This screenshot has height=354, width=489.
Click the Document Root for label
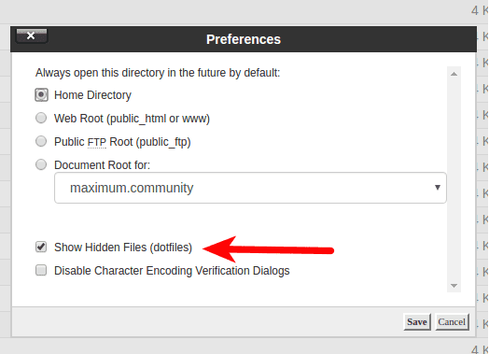[102, 164]
